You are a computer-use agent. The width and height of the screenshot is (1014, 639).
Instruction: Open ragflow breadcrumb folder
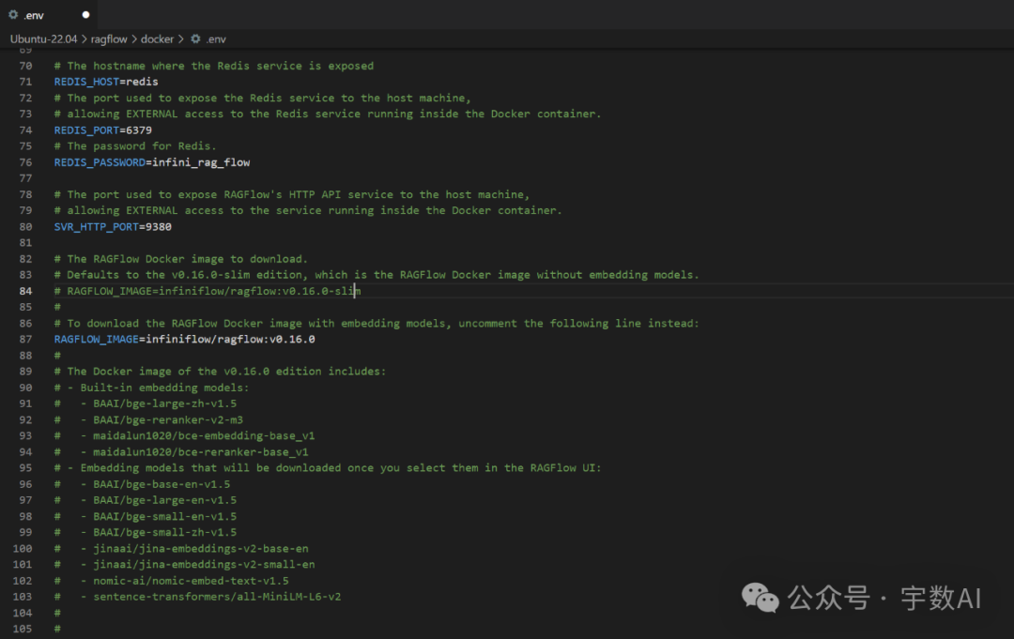click(x=109, y=38)
